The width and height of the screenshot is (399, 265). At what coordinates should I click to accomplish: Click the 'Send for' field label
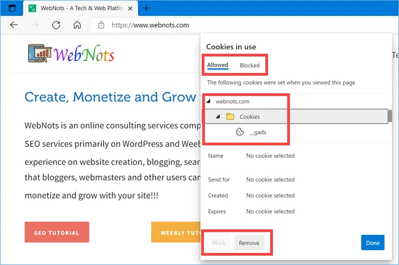pyautogui.click(x=219, y=179)
